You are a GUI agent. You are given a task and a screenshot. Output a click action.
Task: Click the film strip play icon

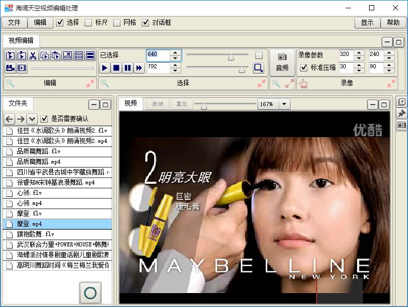tap(22, 68)
